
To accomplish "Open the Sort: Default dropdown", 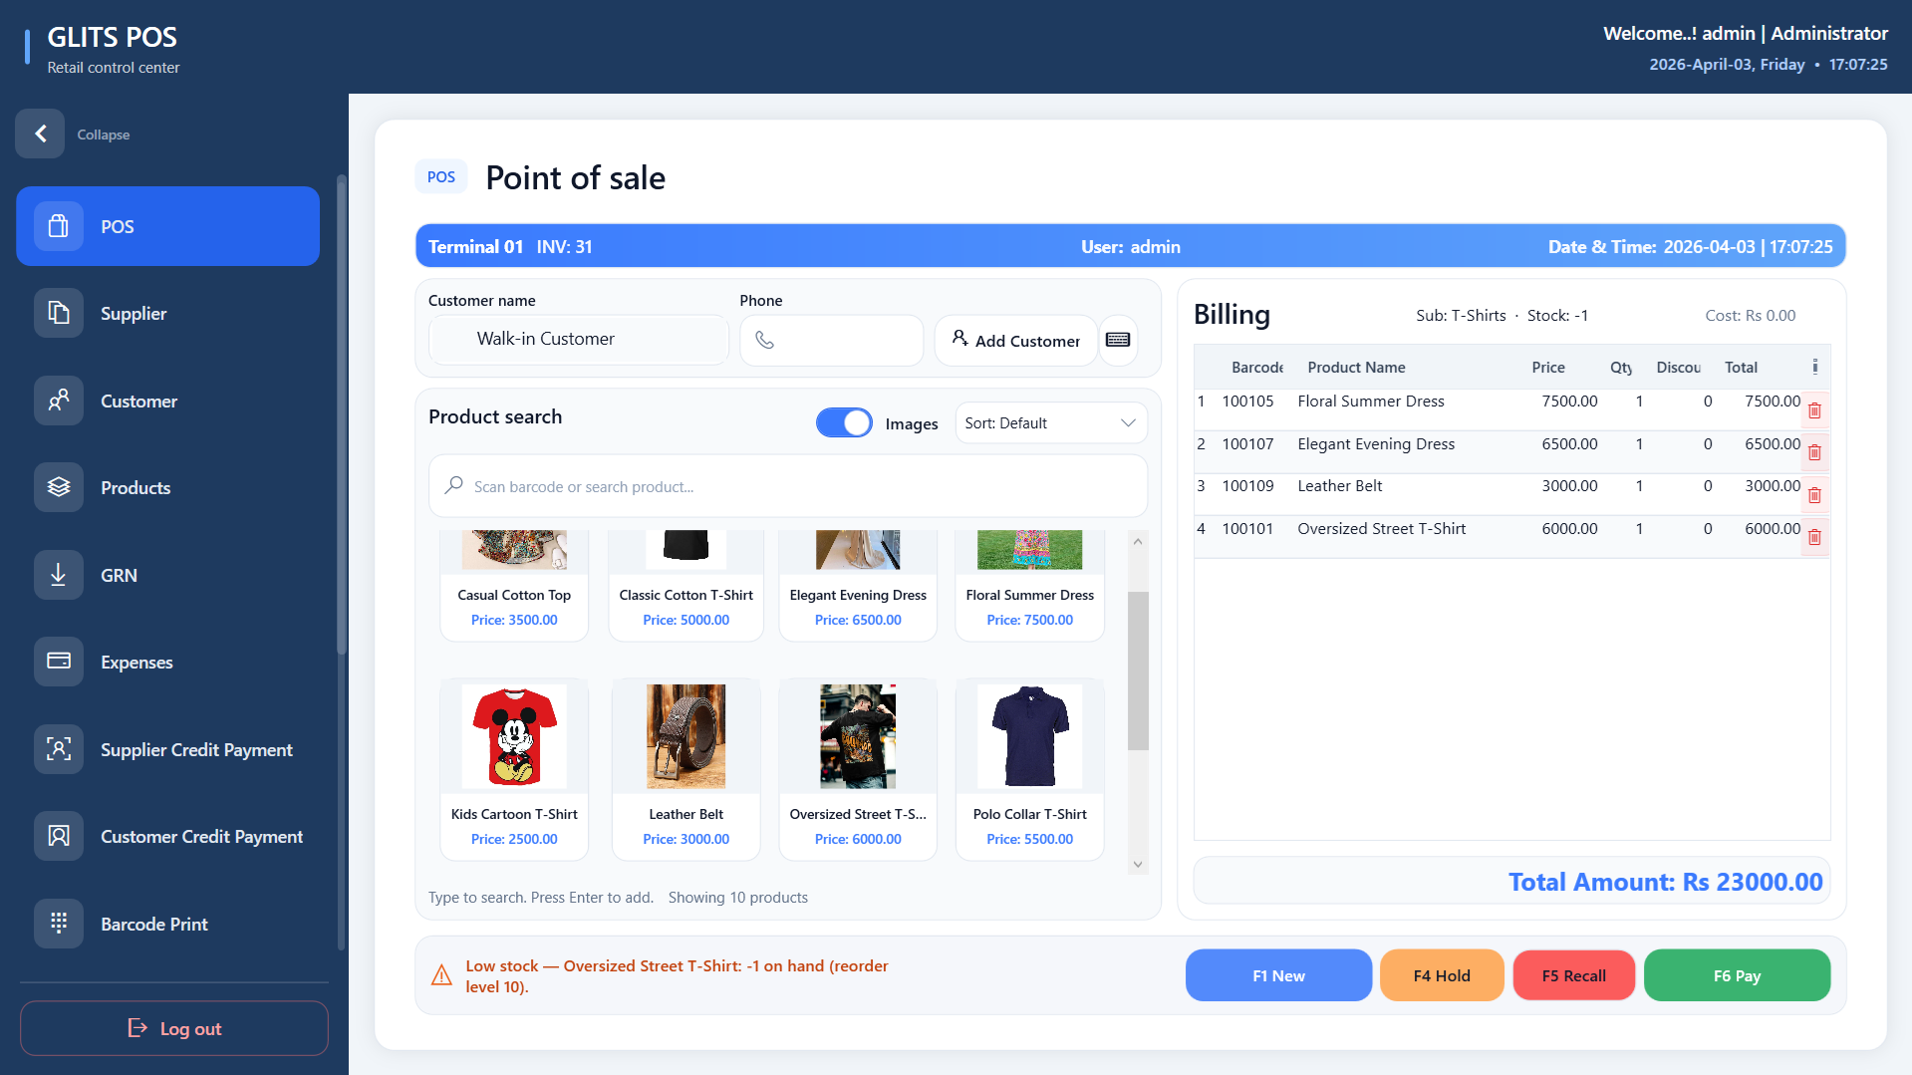I will [1050, 423].
